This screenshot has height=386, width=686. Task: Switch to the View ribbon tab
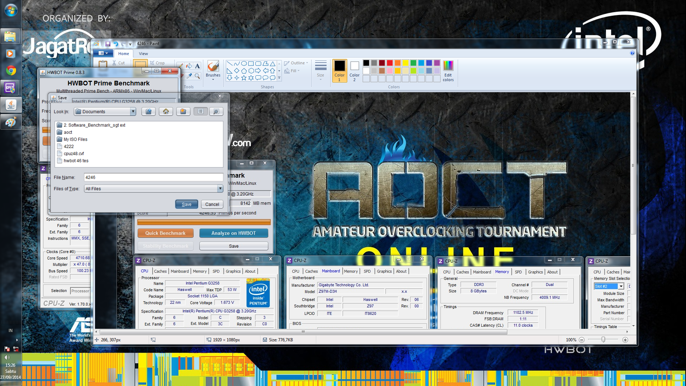click(x=143, y=54)
